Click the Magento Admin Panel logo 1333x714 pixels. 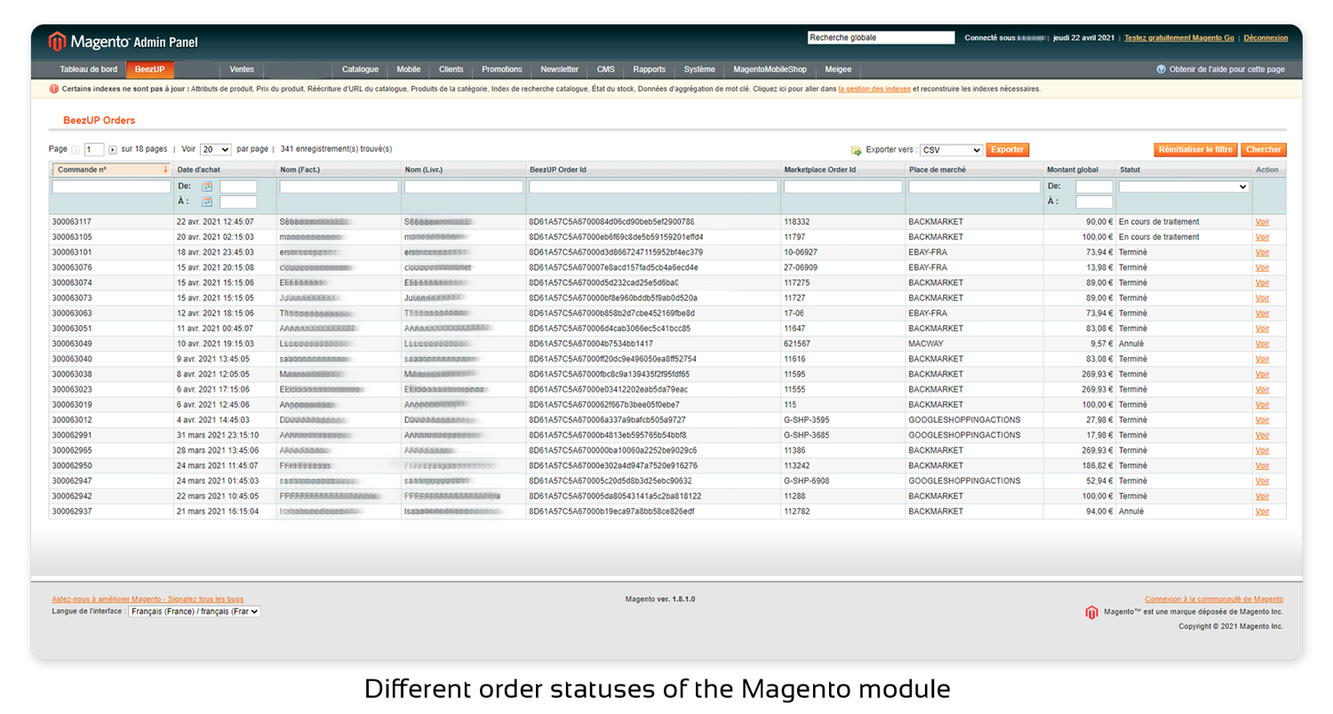tap(124, 42)
